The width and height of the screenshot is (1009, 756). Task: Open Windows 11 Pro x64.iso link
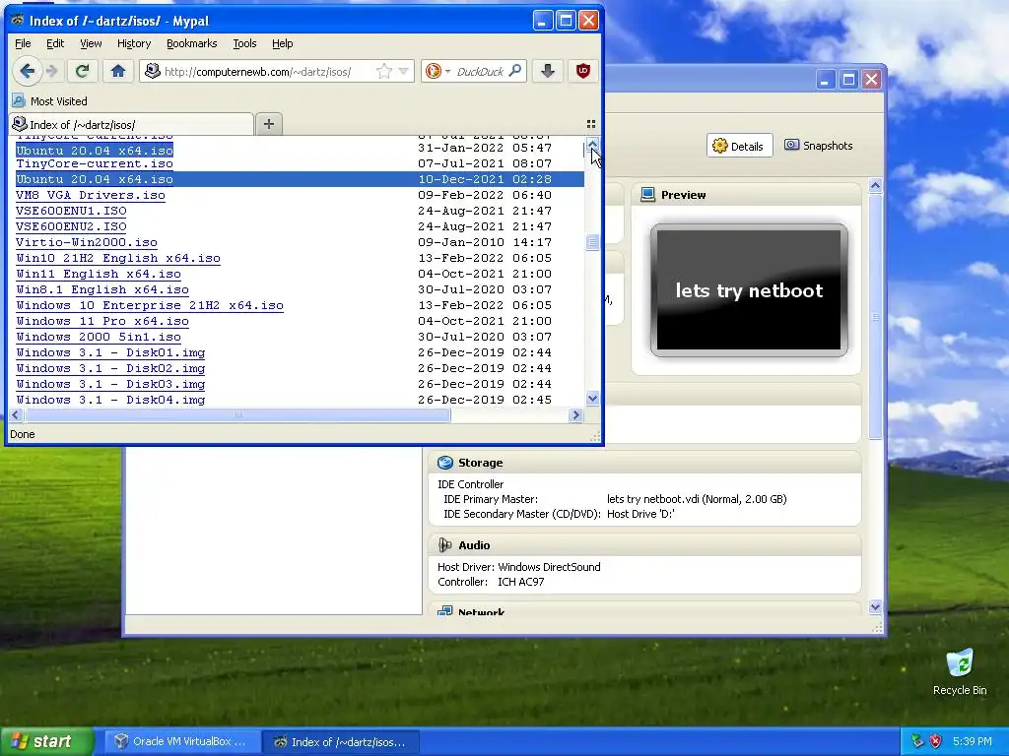pos(102,322)
